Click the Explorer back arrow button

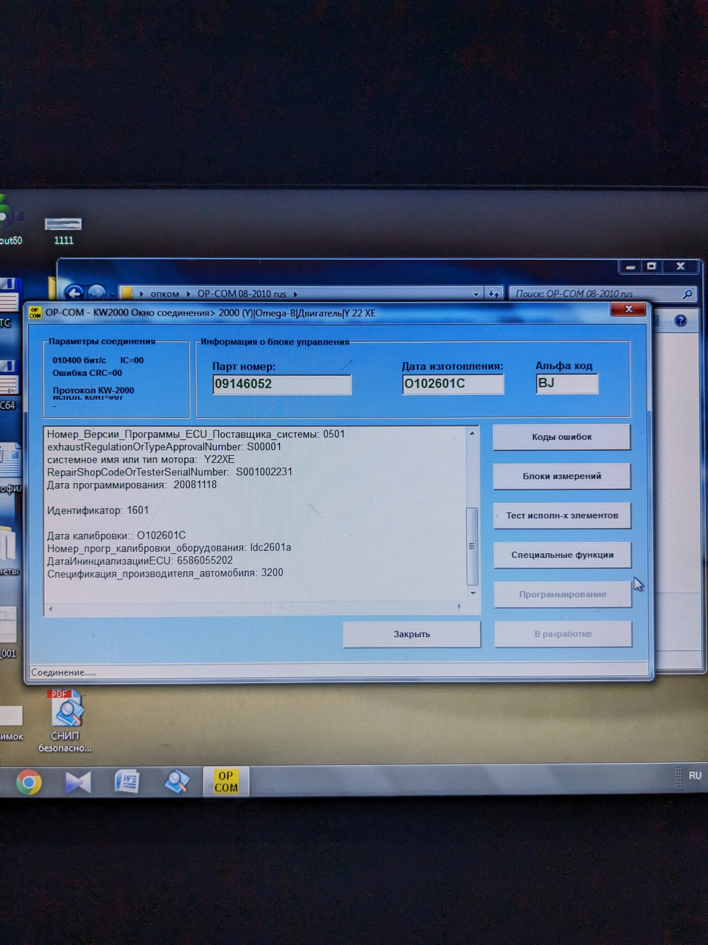point(74,293)
